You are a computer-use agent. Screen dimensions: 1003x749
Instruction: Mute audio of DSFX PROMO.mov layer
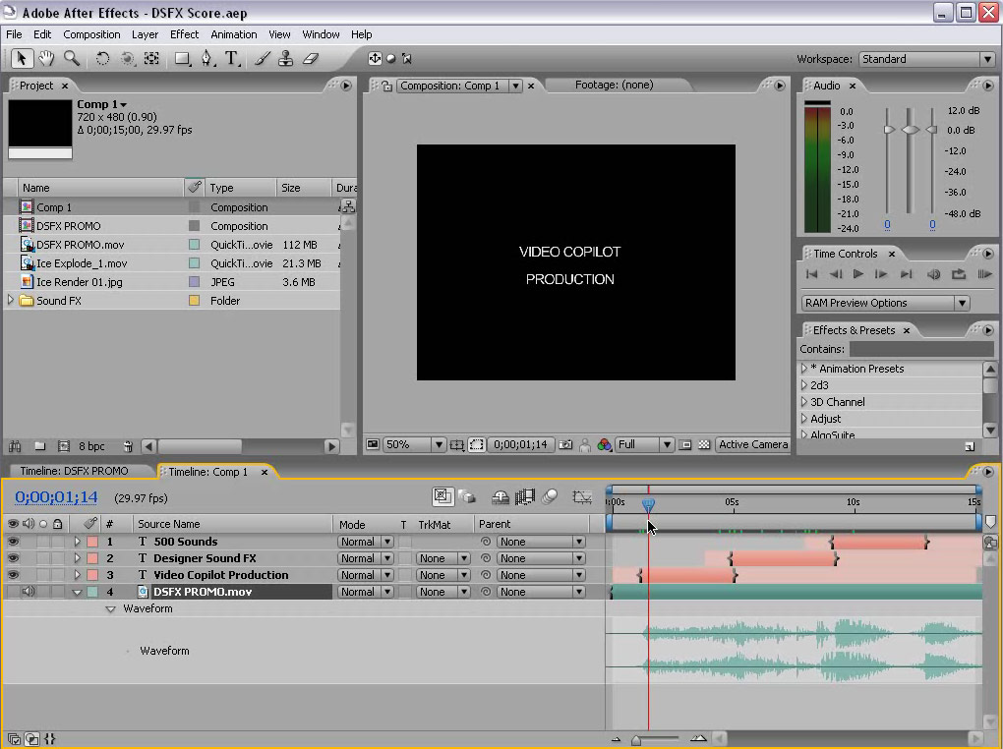pos(29,592)
